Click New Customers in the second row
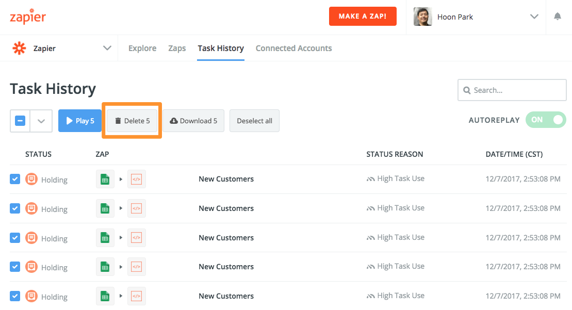Image resolution: width=572 pixels, height=310 pixels. pos(226,208)
